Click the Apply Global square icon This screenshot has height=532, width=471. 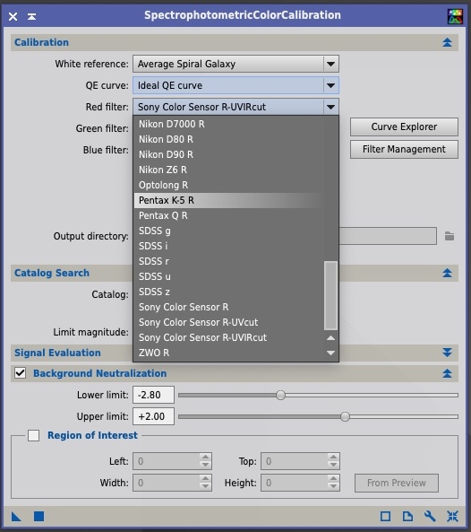point(39,517)
